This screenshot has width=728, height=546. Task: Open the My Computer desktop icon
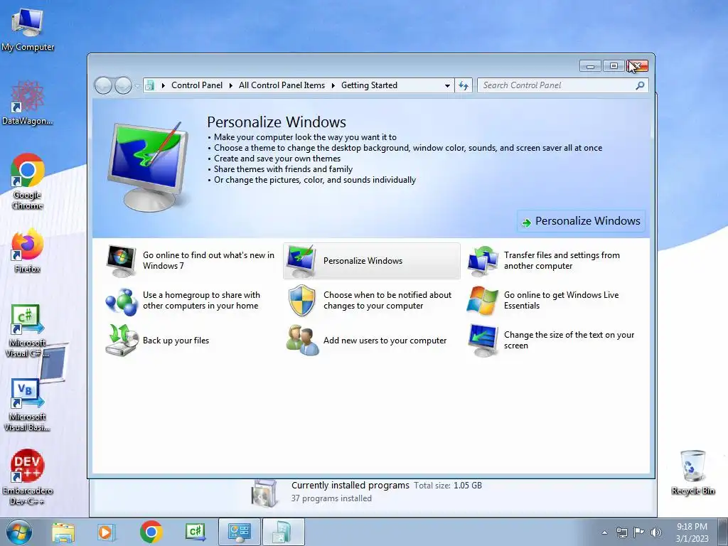coord(27,29)
